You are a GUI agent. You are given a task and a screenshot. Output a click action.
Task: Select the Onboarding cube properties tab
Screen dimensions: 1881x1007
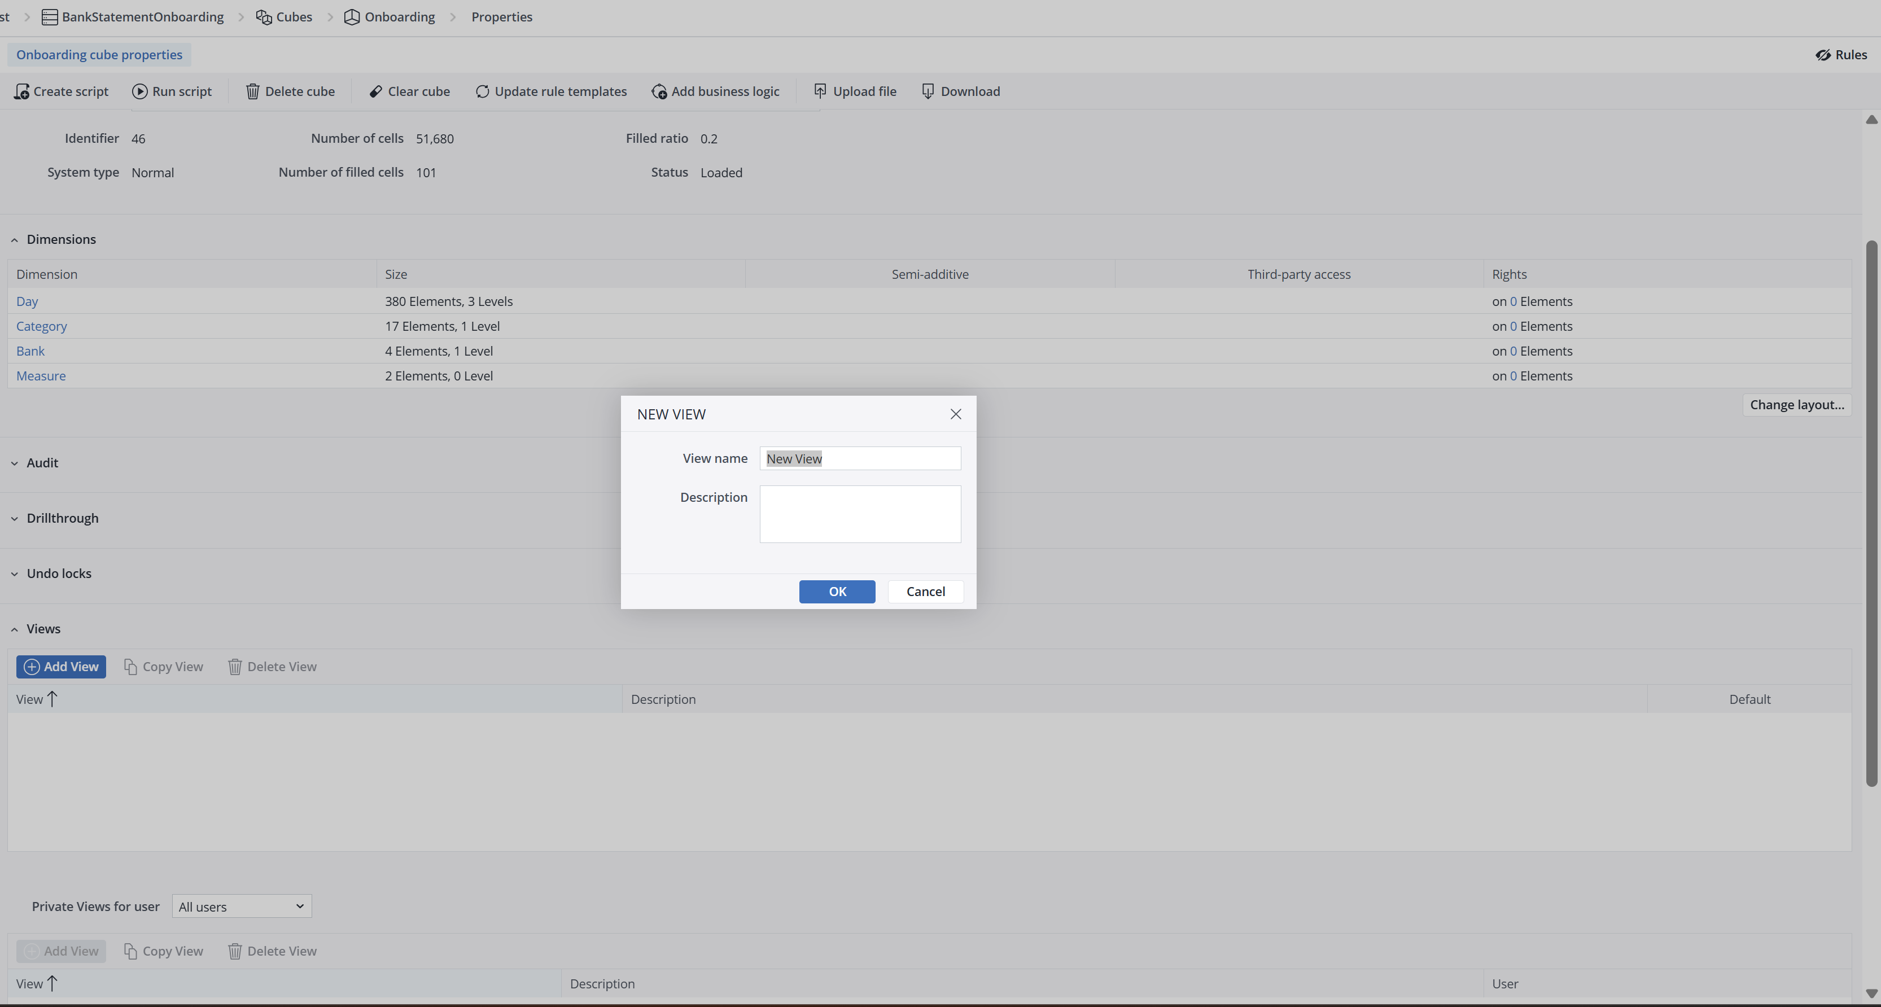[x=99, y=55]
